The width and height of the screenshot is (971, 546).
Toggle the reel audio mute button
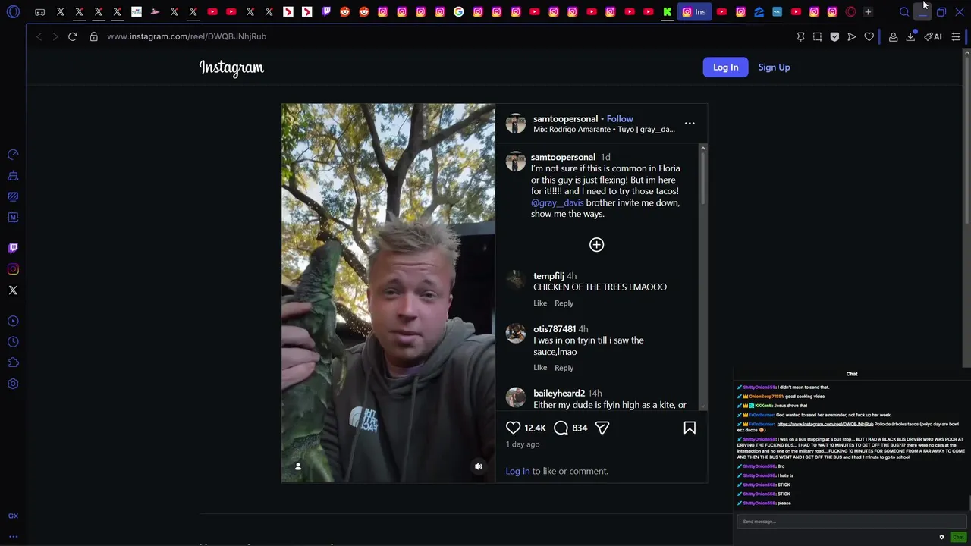coord(479,466)
